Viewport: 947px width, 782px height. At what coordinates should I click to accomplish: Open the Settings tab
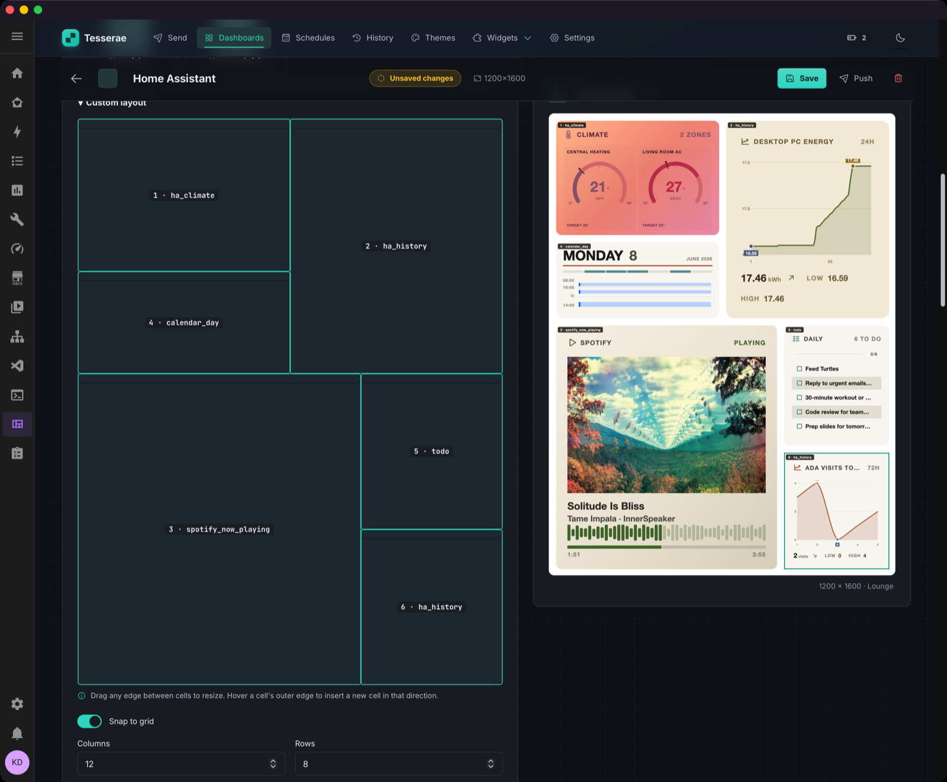[x=572, y=38]
